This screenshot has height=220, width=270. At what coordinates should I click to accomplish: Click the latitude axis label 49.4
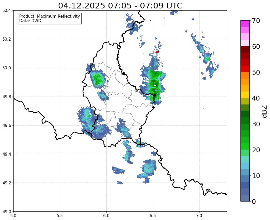[x=7, y=154]
